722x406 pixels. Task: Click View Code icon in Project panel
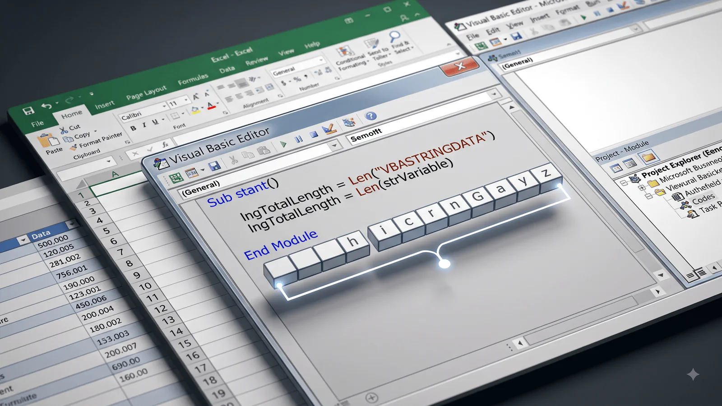pos(616,169)
